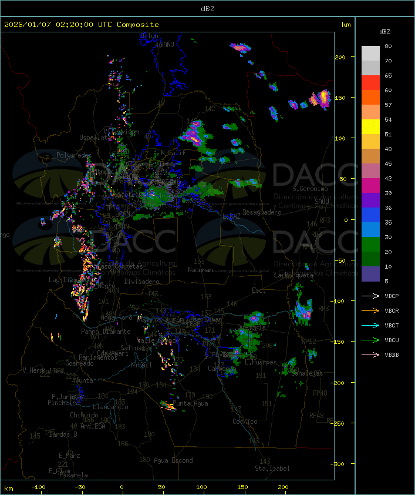Click the purple 36-39 dBZ legend swatch
Viewport: 415px width, 495px height.
(370, 200)
